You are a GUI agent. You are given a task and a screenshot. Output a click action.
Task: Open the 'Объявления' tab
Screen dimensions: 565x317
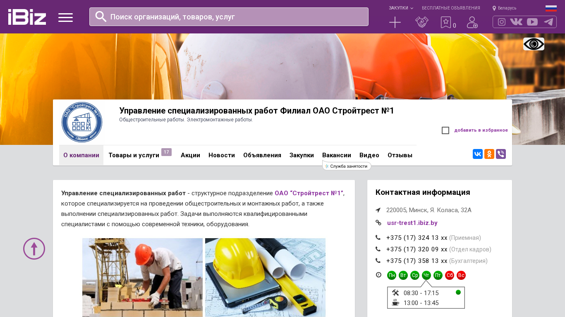[x=262, y=155]
